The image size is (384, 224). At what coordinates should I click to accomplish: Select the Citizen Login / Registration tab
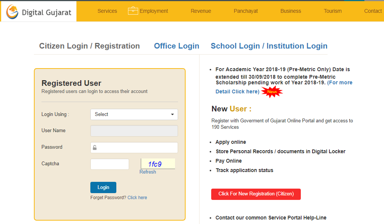click(89, 46)
